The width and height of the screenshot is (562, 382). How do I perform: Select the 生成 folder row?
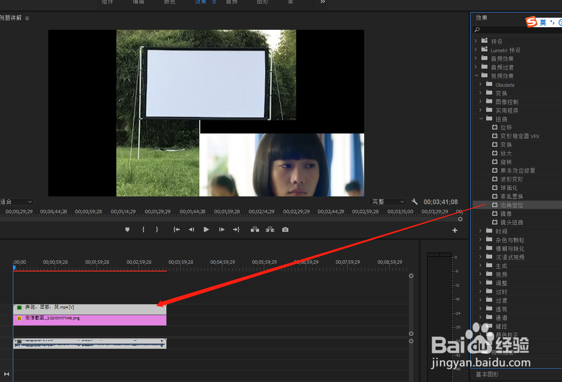coord(517,265)
